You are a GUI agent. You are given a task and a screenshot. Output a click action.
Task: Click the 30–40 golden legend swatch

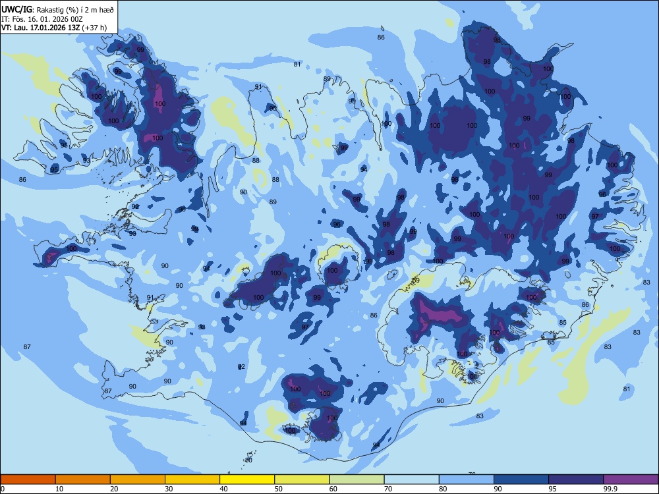pyautogui.click(x=192, y=480)
